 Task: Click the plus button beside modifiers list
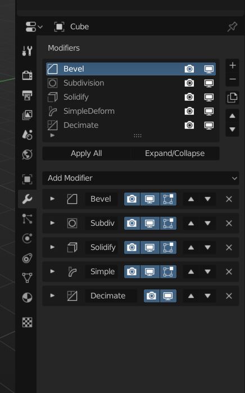(233, 65)
